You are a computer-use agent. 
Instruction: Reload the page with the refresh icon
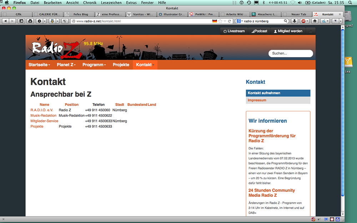coord(230,21)
